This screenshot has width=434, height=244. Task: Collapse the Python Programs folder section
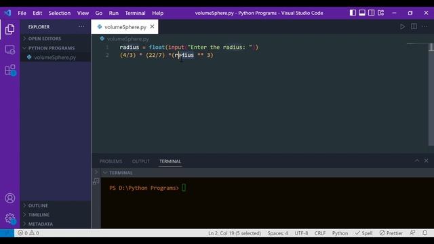coord(56,48)
